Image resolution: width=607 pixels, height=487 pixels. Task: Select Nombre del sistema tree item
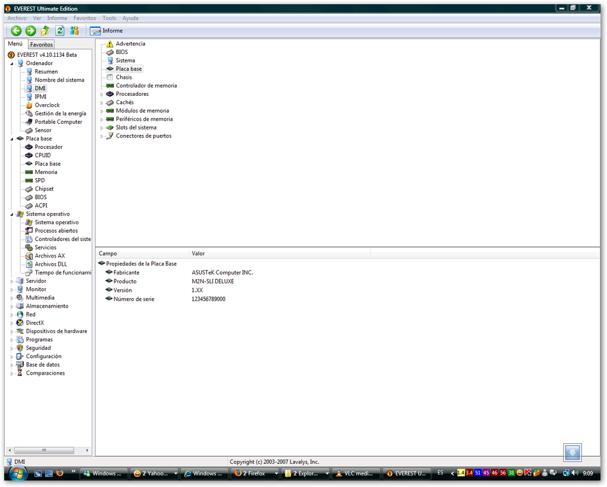click(x=59, y=80)
